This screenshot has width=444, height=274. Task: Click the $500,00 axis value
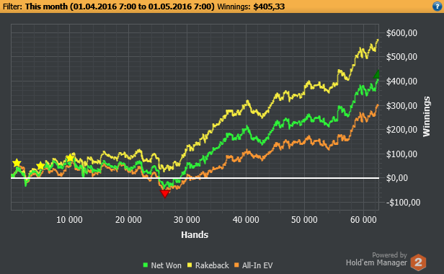[401, 57]
